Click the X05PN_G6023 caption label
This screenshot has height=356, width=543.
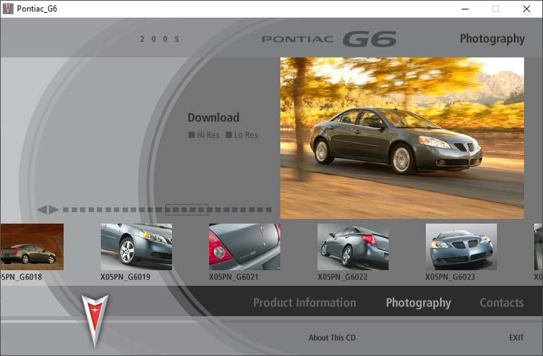tap(450, 277)
